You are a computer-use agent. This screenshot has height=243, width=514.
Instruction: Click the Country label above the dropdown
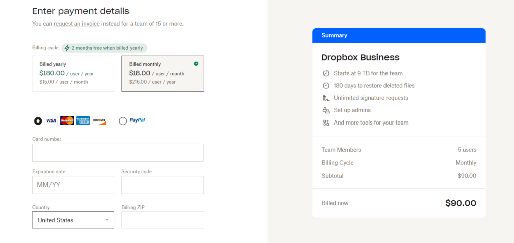41,207
